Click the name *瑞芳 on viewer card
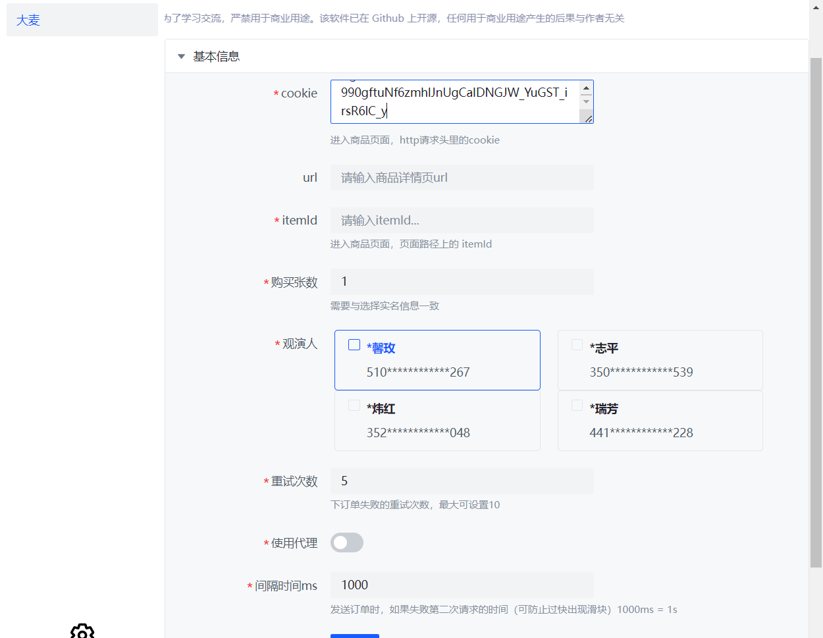823x638 pixels. [604, 408]
